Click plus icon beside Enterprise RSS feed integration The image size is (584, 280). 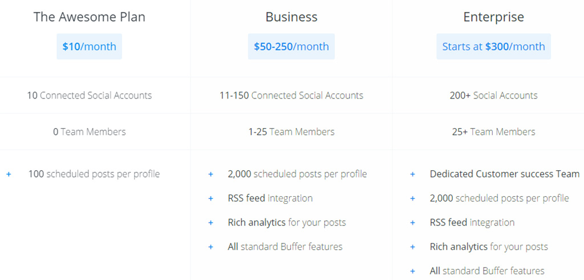[x=412, y=223]
